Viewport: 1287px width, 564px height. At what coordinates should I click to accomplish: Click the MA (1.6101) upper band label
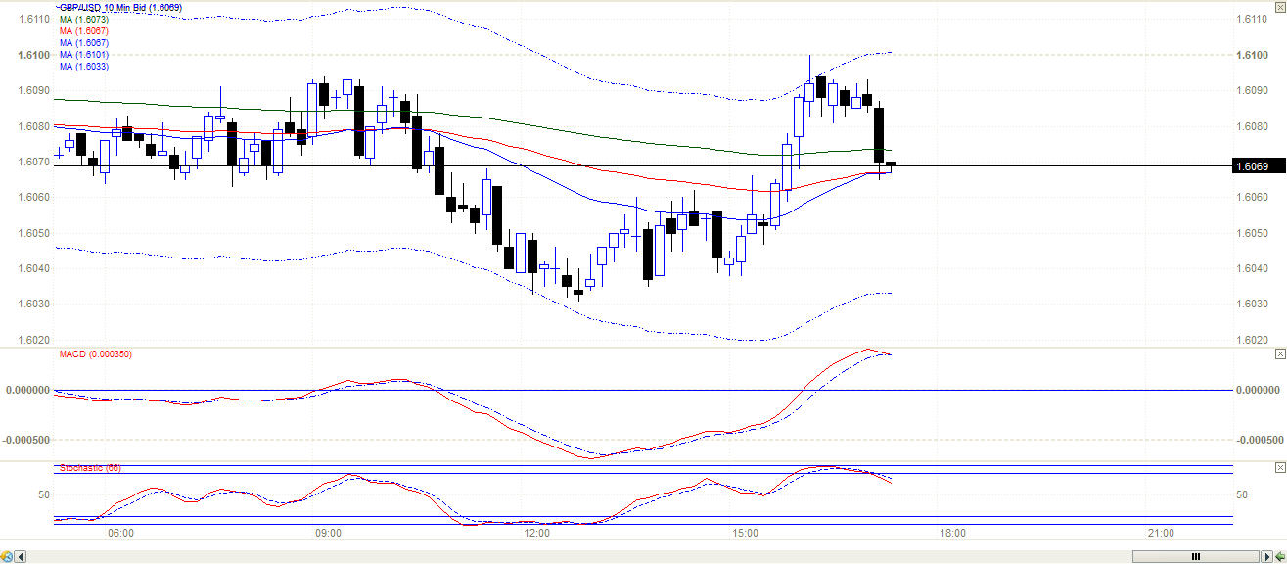[x=83, y=55]
